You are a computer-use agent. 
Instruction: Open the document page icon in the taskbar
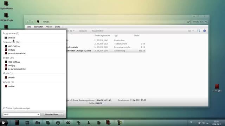(x=99, y=122)
